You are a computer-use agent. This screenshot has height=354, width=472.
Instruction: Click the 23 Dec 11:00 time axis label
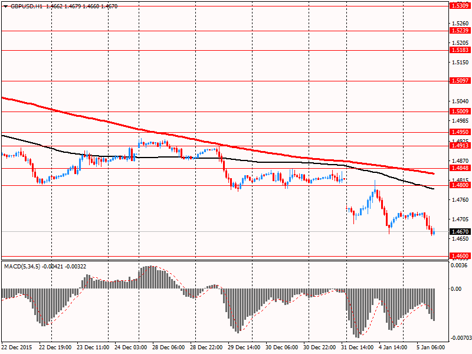pos(93,347)
